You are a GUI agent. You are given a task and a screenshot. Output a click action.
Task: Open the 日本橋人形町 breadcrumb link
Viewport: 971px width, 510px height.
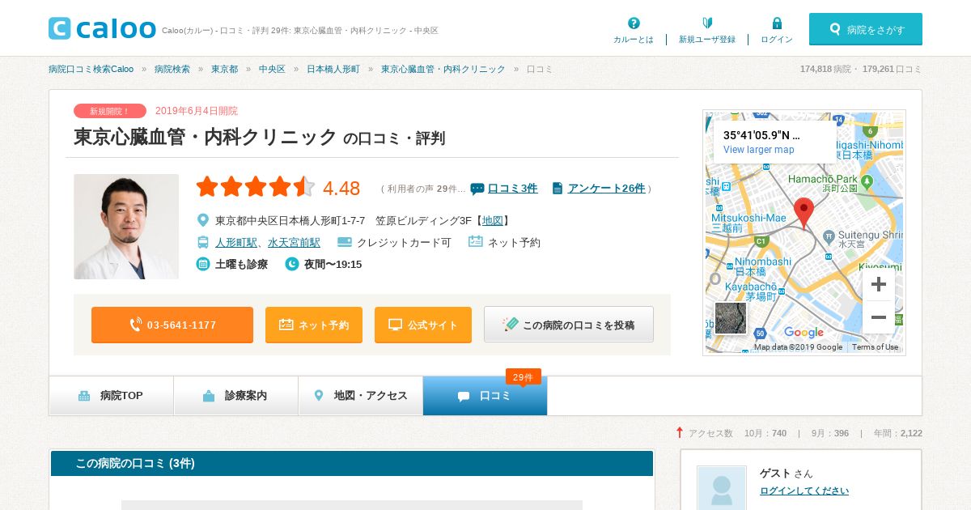point(333,69)
